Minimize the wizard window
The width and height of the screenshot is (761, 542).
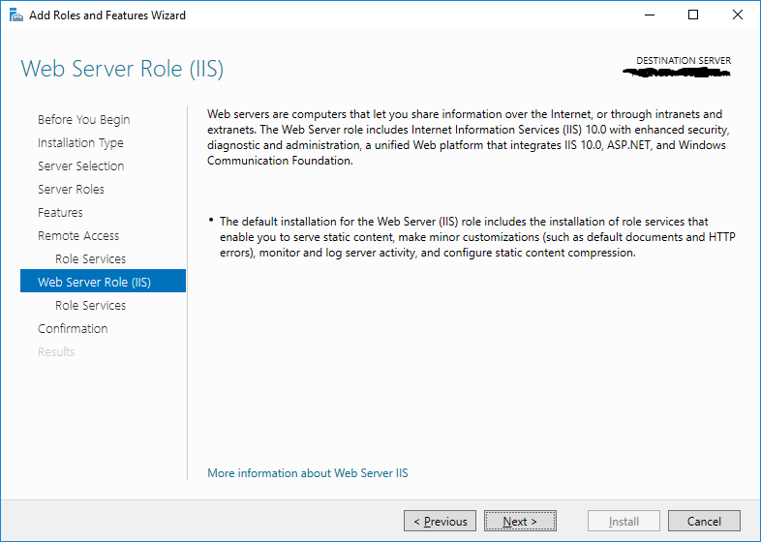pos(650,15)
